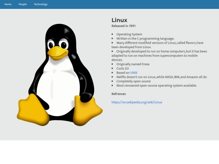Viewport: 219px width, 164px height.
Task: Click the 'Completely open source' bullet
Action: click(133, 81)
